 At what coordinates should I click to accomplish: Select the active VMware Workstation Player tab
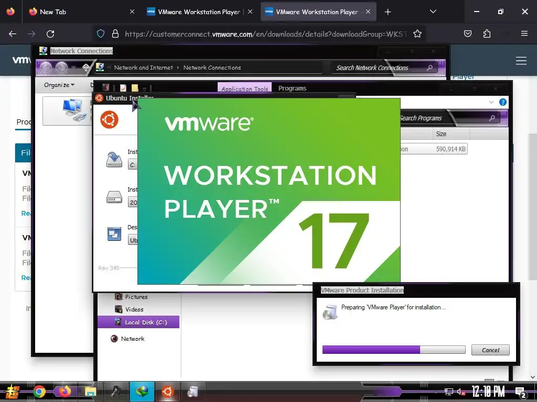[x=318, y=12]
